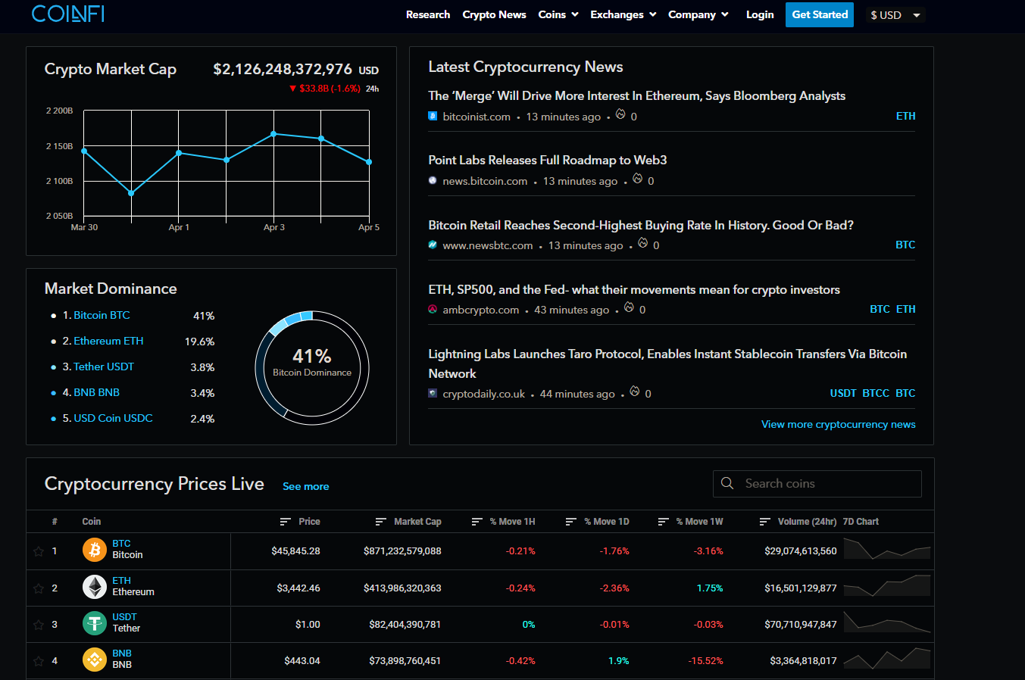Image resolution: width=1025 pixels, height=680 pixels.
Task: Expand the Company menu
Action: pos(698,14)
